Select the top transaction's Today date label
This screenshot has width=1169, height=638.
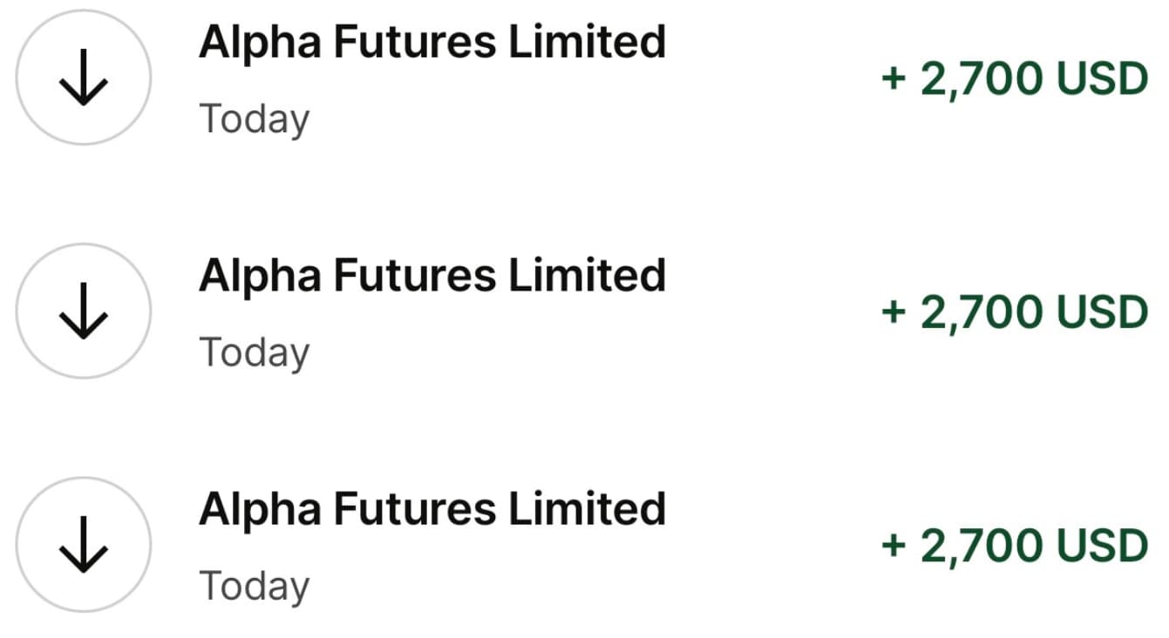(x=254, y=119)
